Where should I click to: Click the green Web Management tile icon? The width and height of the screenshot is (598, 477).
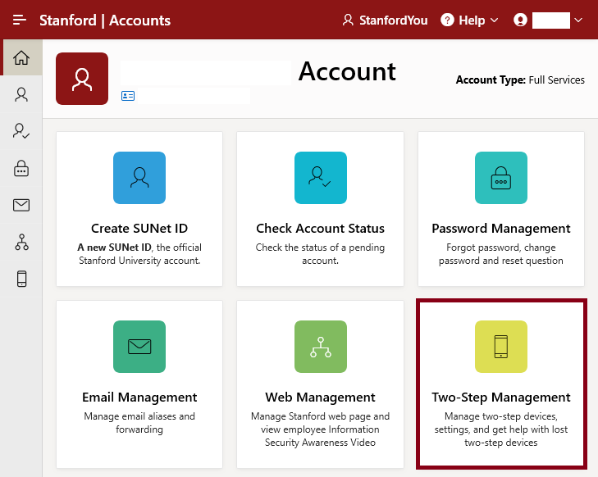pyautogui.click(x=321, y=347)
